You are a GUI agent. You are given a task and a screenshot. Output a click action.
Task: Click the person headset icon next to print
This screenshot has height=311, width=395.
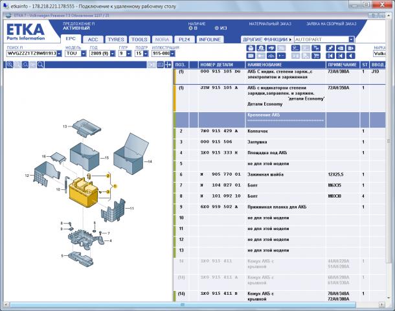point(261,48)
